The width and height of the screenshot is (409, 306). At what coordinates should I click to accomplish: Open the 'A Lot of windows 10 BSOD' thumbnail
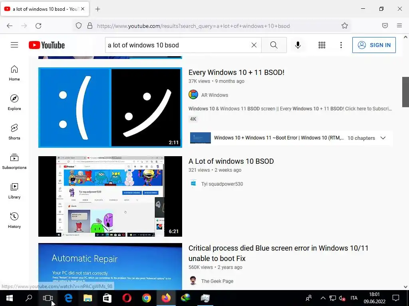tap(110, 196)
